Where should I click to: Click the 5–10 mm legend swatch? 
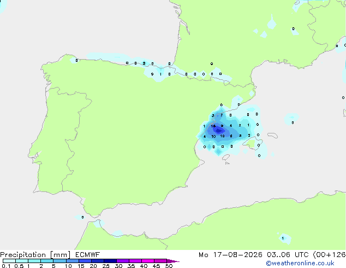tap(59, 261)
